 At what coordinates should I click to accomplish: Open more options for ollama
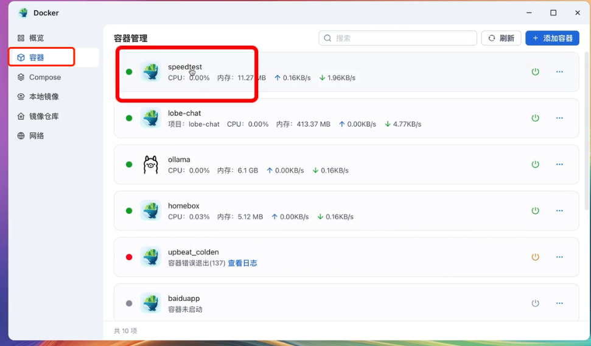click(x=559, y=164)
